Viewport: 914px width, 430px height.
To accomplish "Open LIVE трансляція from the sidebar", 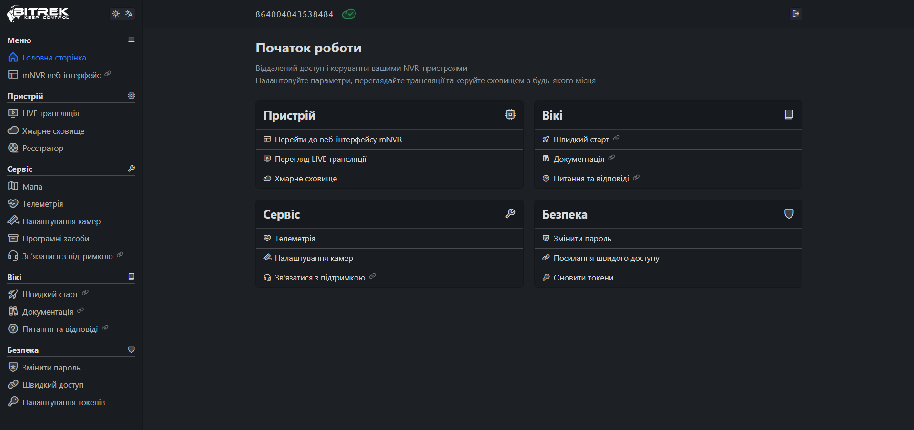I will click(51, 113).
